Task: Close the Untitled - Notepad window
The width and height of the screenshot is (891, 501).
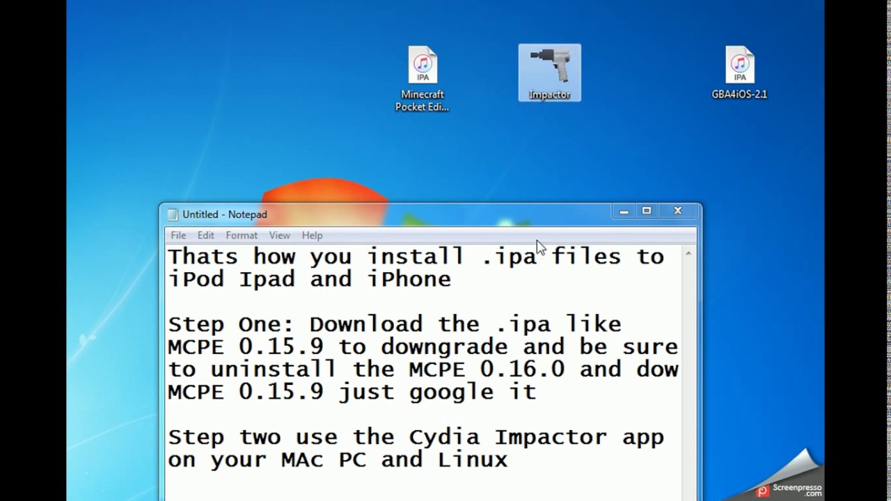Action: 677,211
